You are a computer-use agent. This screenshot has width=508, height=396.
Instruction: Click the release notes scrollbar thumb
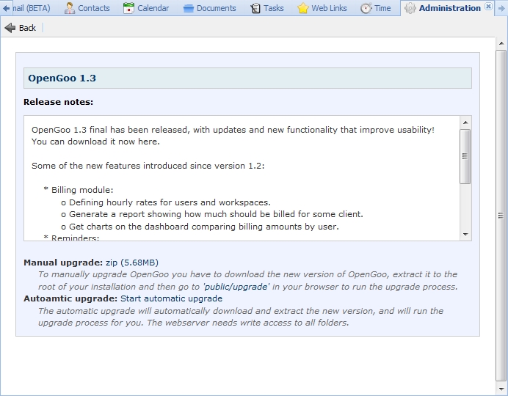pyautogui.click(x=465, y=156)
